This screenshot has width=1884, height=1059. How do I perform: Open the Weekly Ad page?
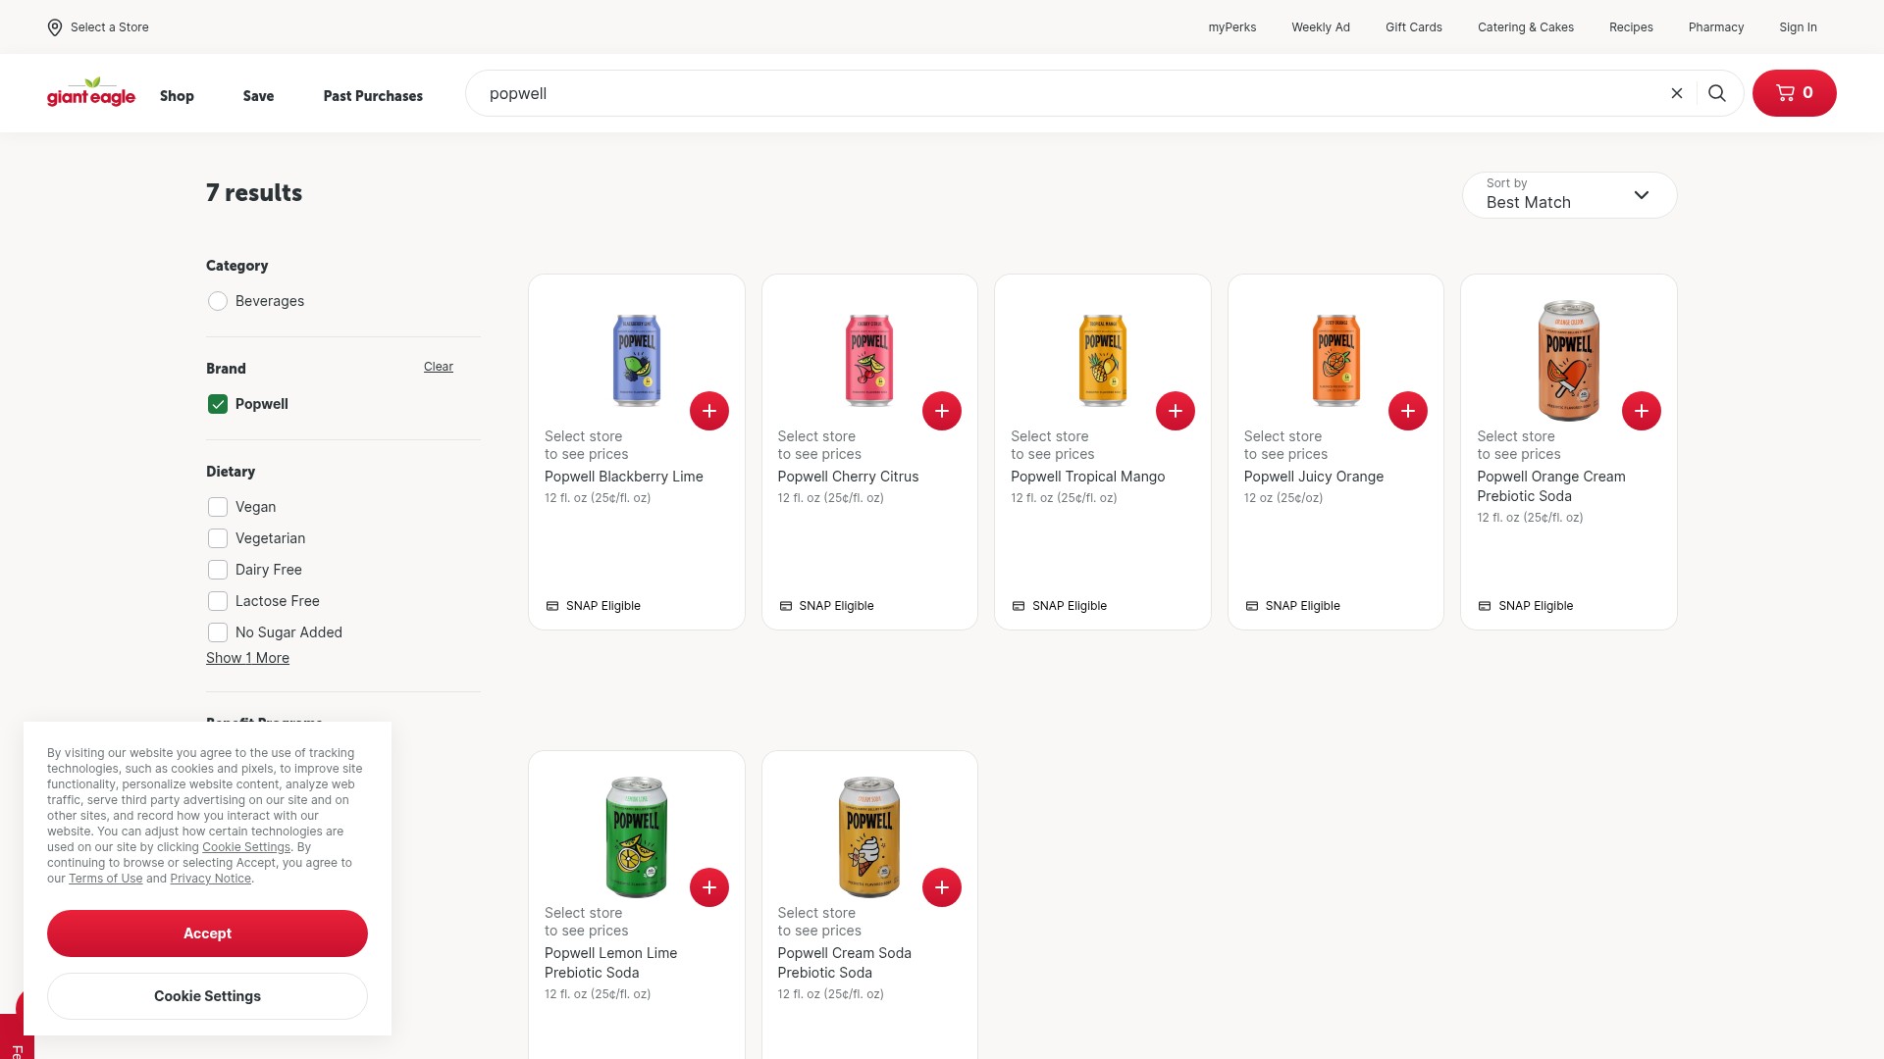point(1321,27)
